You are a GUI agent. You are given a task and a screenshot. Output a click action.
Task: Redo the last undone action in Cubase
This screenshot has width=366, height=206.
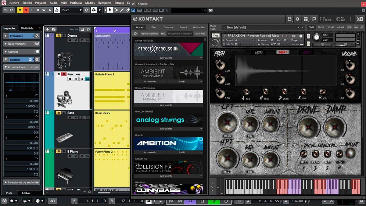[12, 10]
